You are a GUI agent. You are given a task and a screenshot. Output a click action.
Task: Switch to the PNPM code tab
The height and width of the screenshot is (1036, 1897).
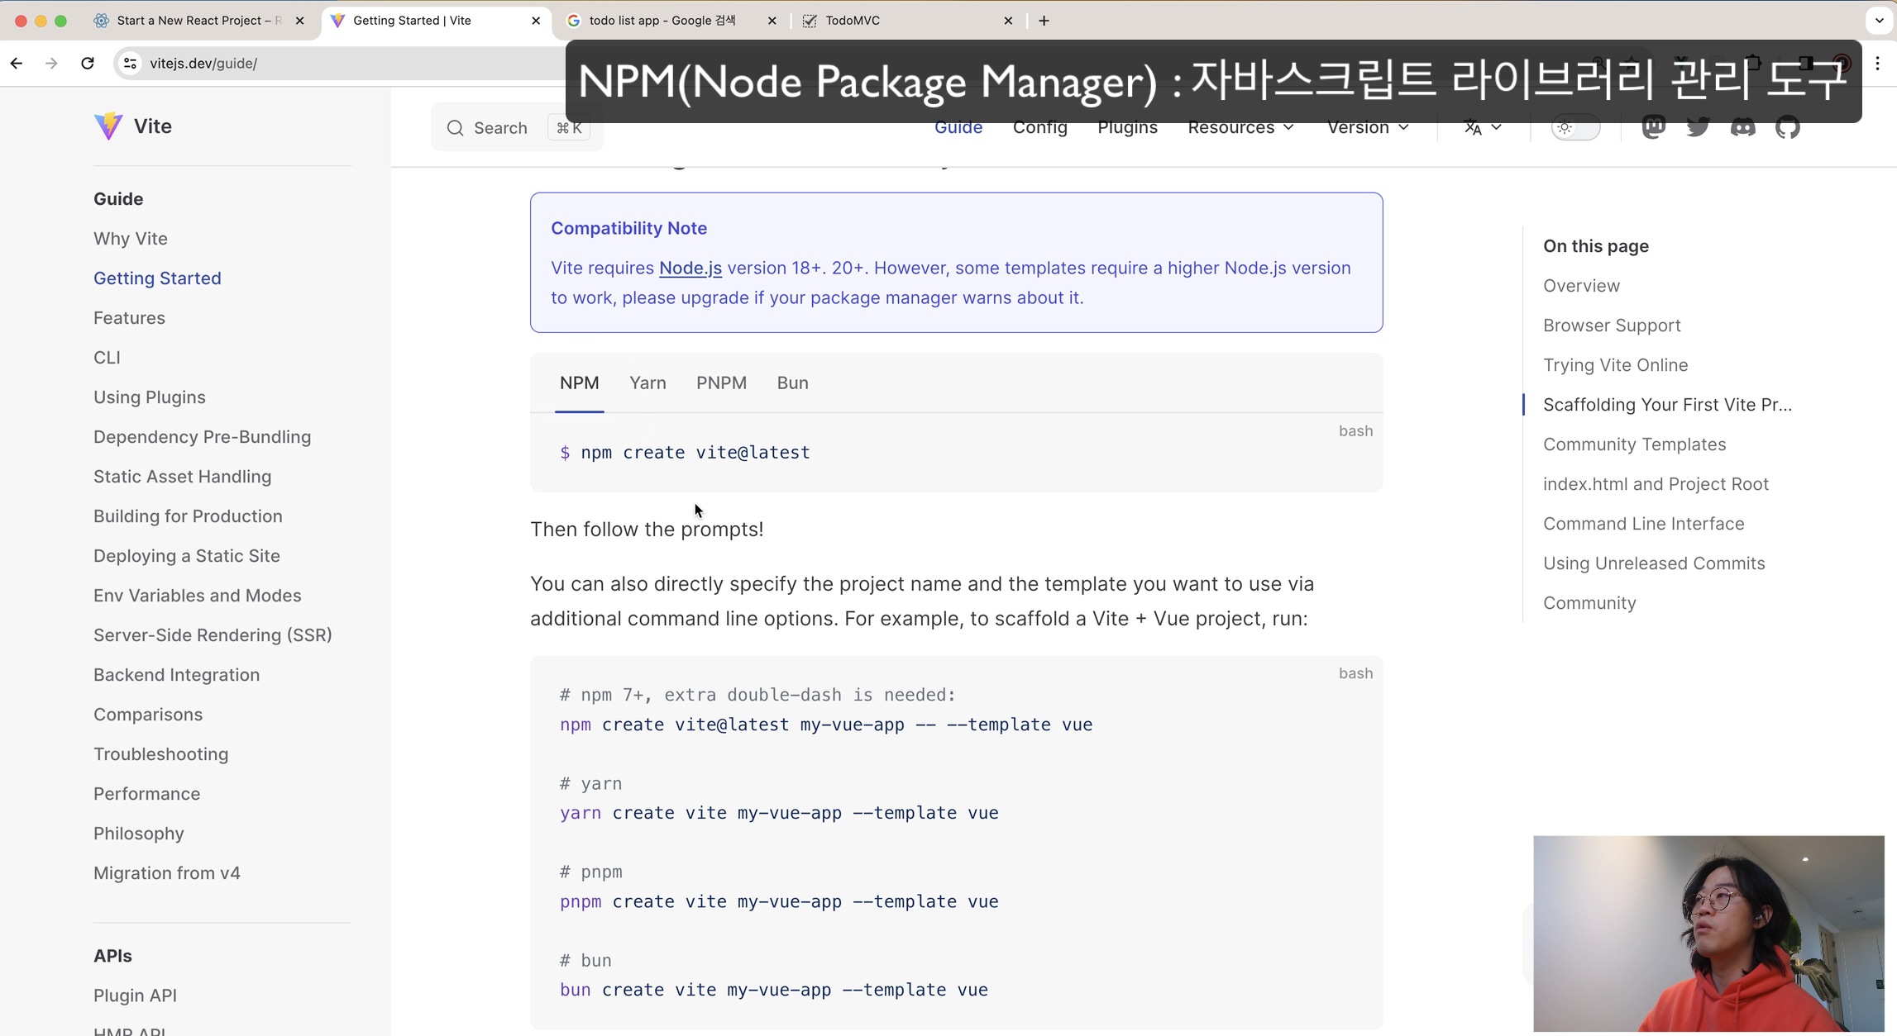(721, 383)
